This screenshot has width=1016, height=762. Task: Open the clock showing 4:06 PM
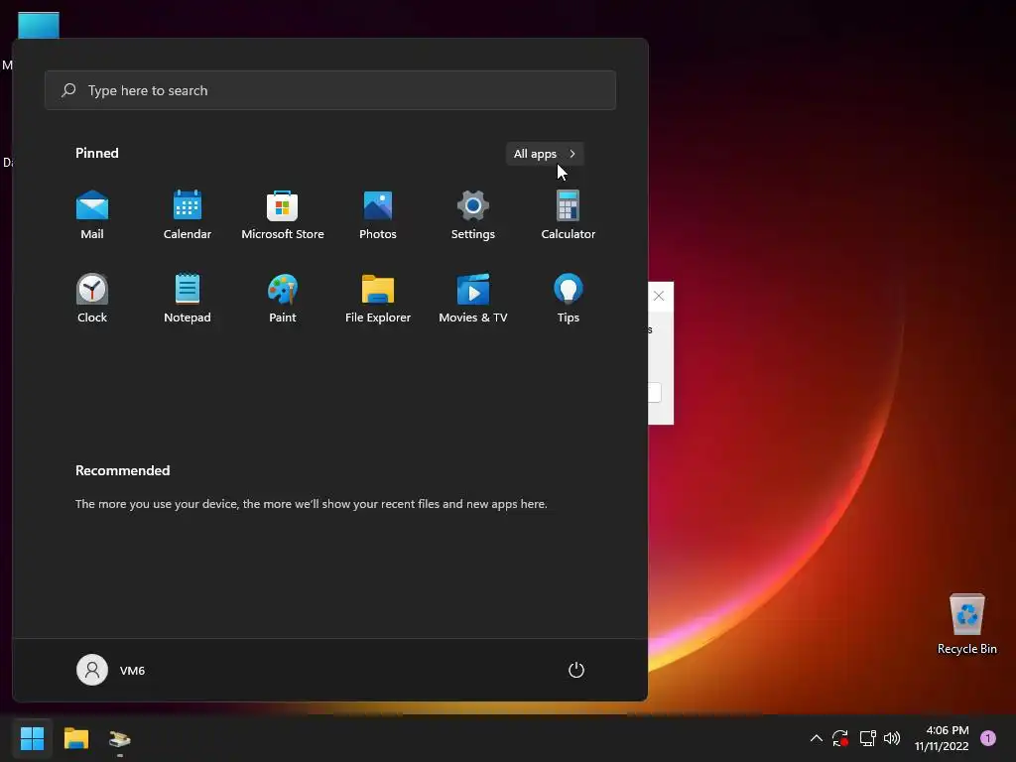[942, 738]
